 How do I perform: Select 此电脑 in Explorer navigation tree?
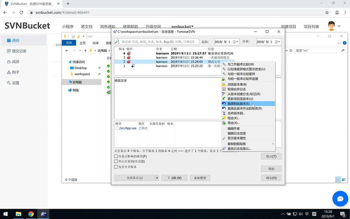(77, 82)
